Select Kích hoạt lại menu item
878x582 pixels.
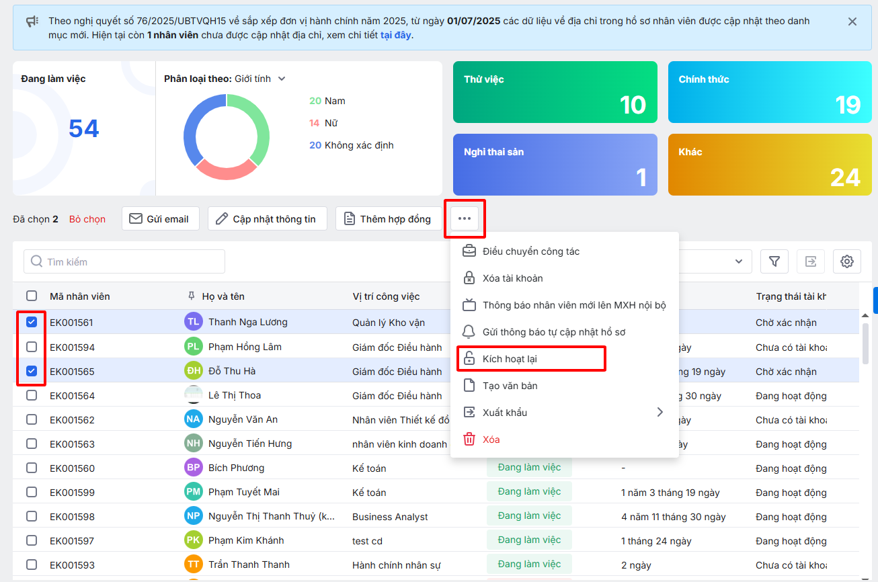pyautogui.click(x=510, y=359)
